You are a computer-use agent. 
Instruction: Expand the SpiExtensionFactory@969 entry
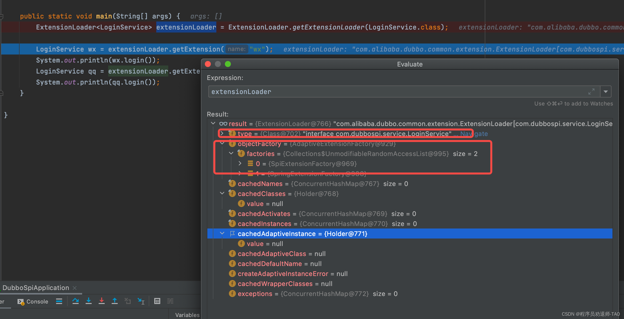pos(240,163)
